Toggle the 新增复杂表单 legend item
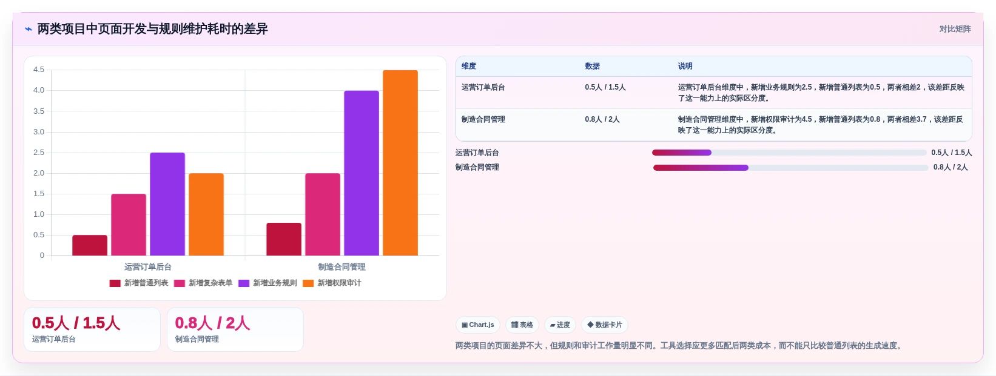 coord(203,283)
